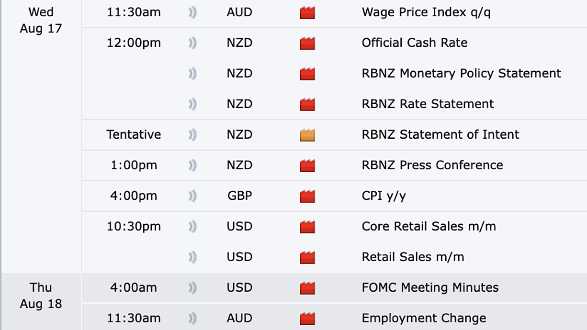The height and width of the screenshot is (330, 587).
Task: Click the Wed Aug 17 date cell
Action: tap(41, 20)
